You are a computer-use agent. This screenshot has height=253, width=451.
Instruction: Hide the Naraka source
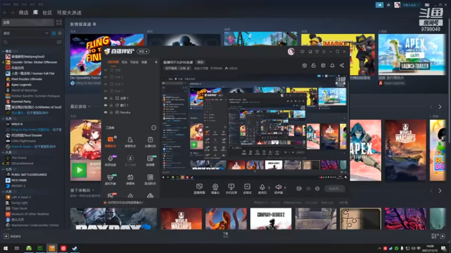(105, 112)
